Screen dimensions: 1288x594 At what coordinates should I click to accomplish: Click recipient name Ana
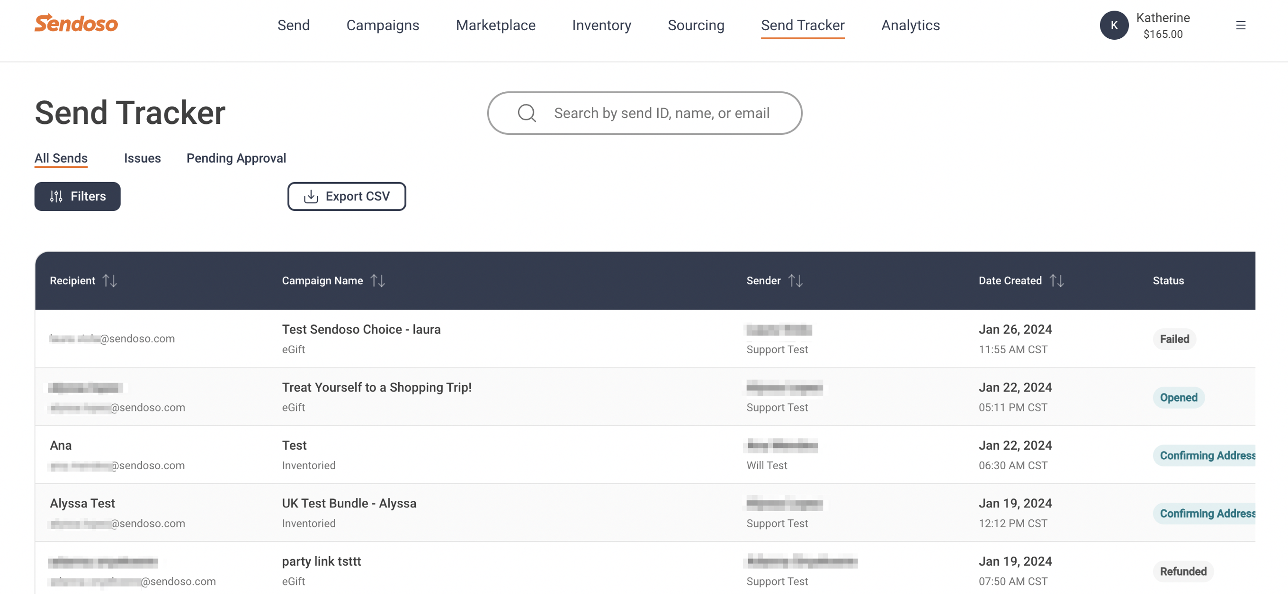61,445
